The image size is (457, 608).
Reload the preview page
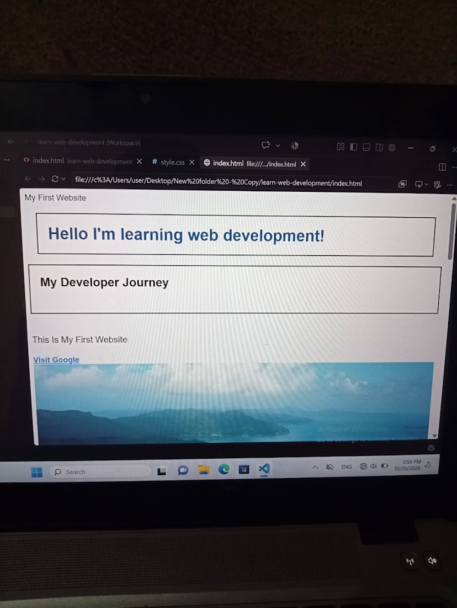(55, 179)
